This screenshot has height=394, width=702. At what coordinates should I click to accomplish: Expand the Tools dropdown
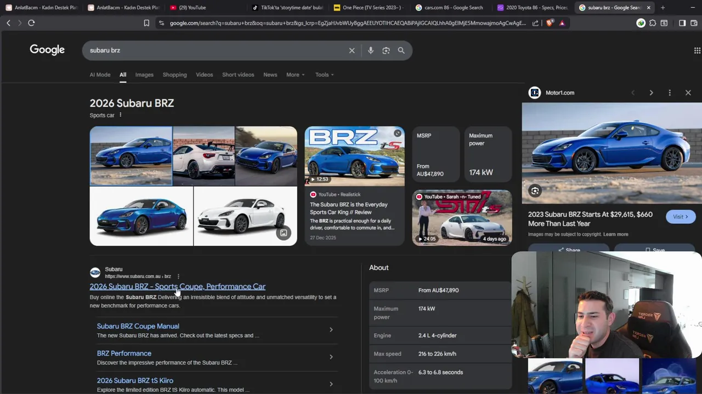pyautogui.click(x=324, y=74)
